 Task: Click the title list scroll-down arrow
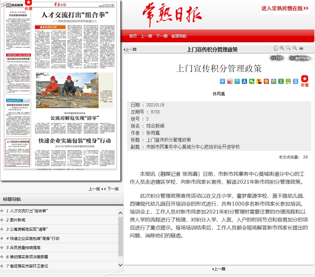[x=120, y=265]
